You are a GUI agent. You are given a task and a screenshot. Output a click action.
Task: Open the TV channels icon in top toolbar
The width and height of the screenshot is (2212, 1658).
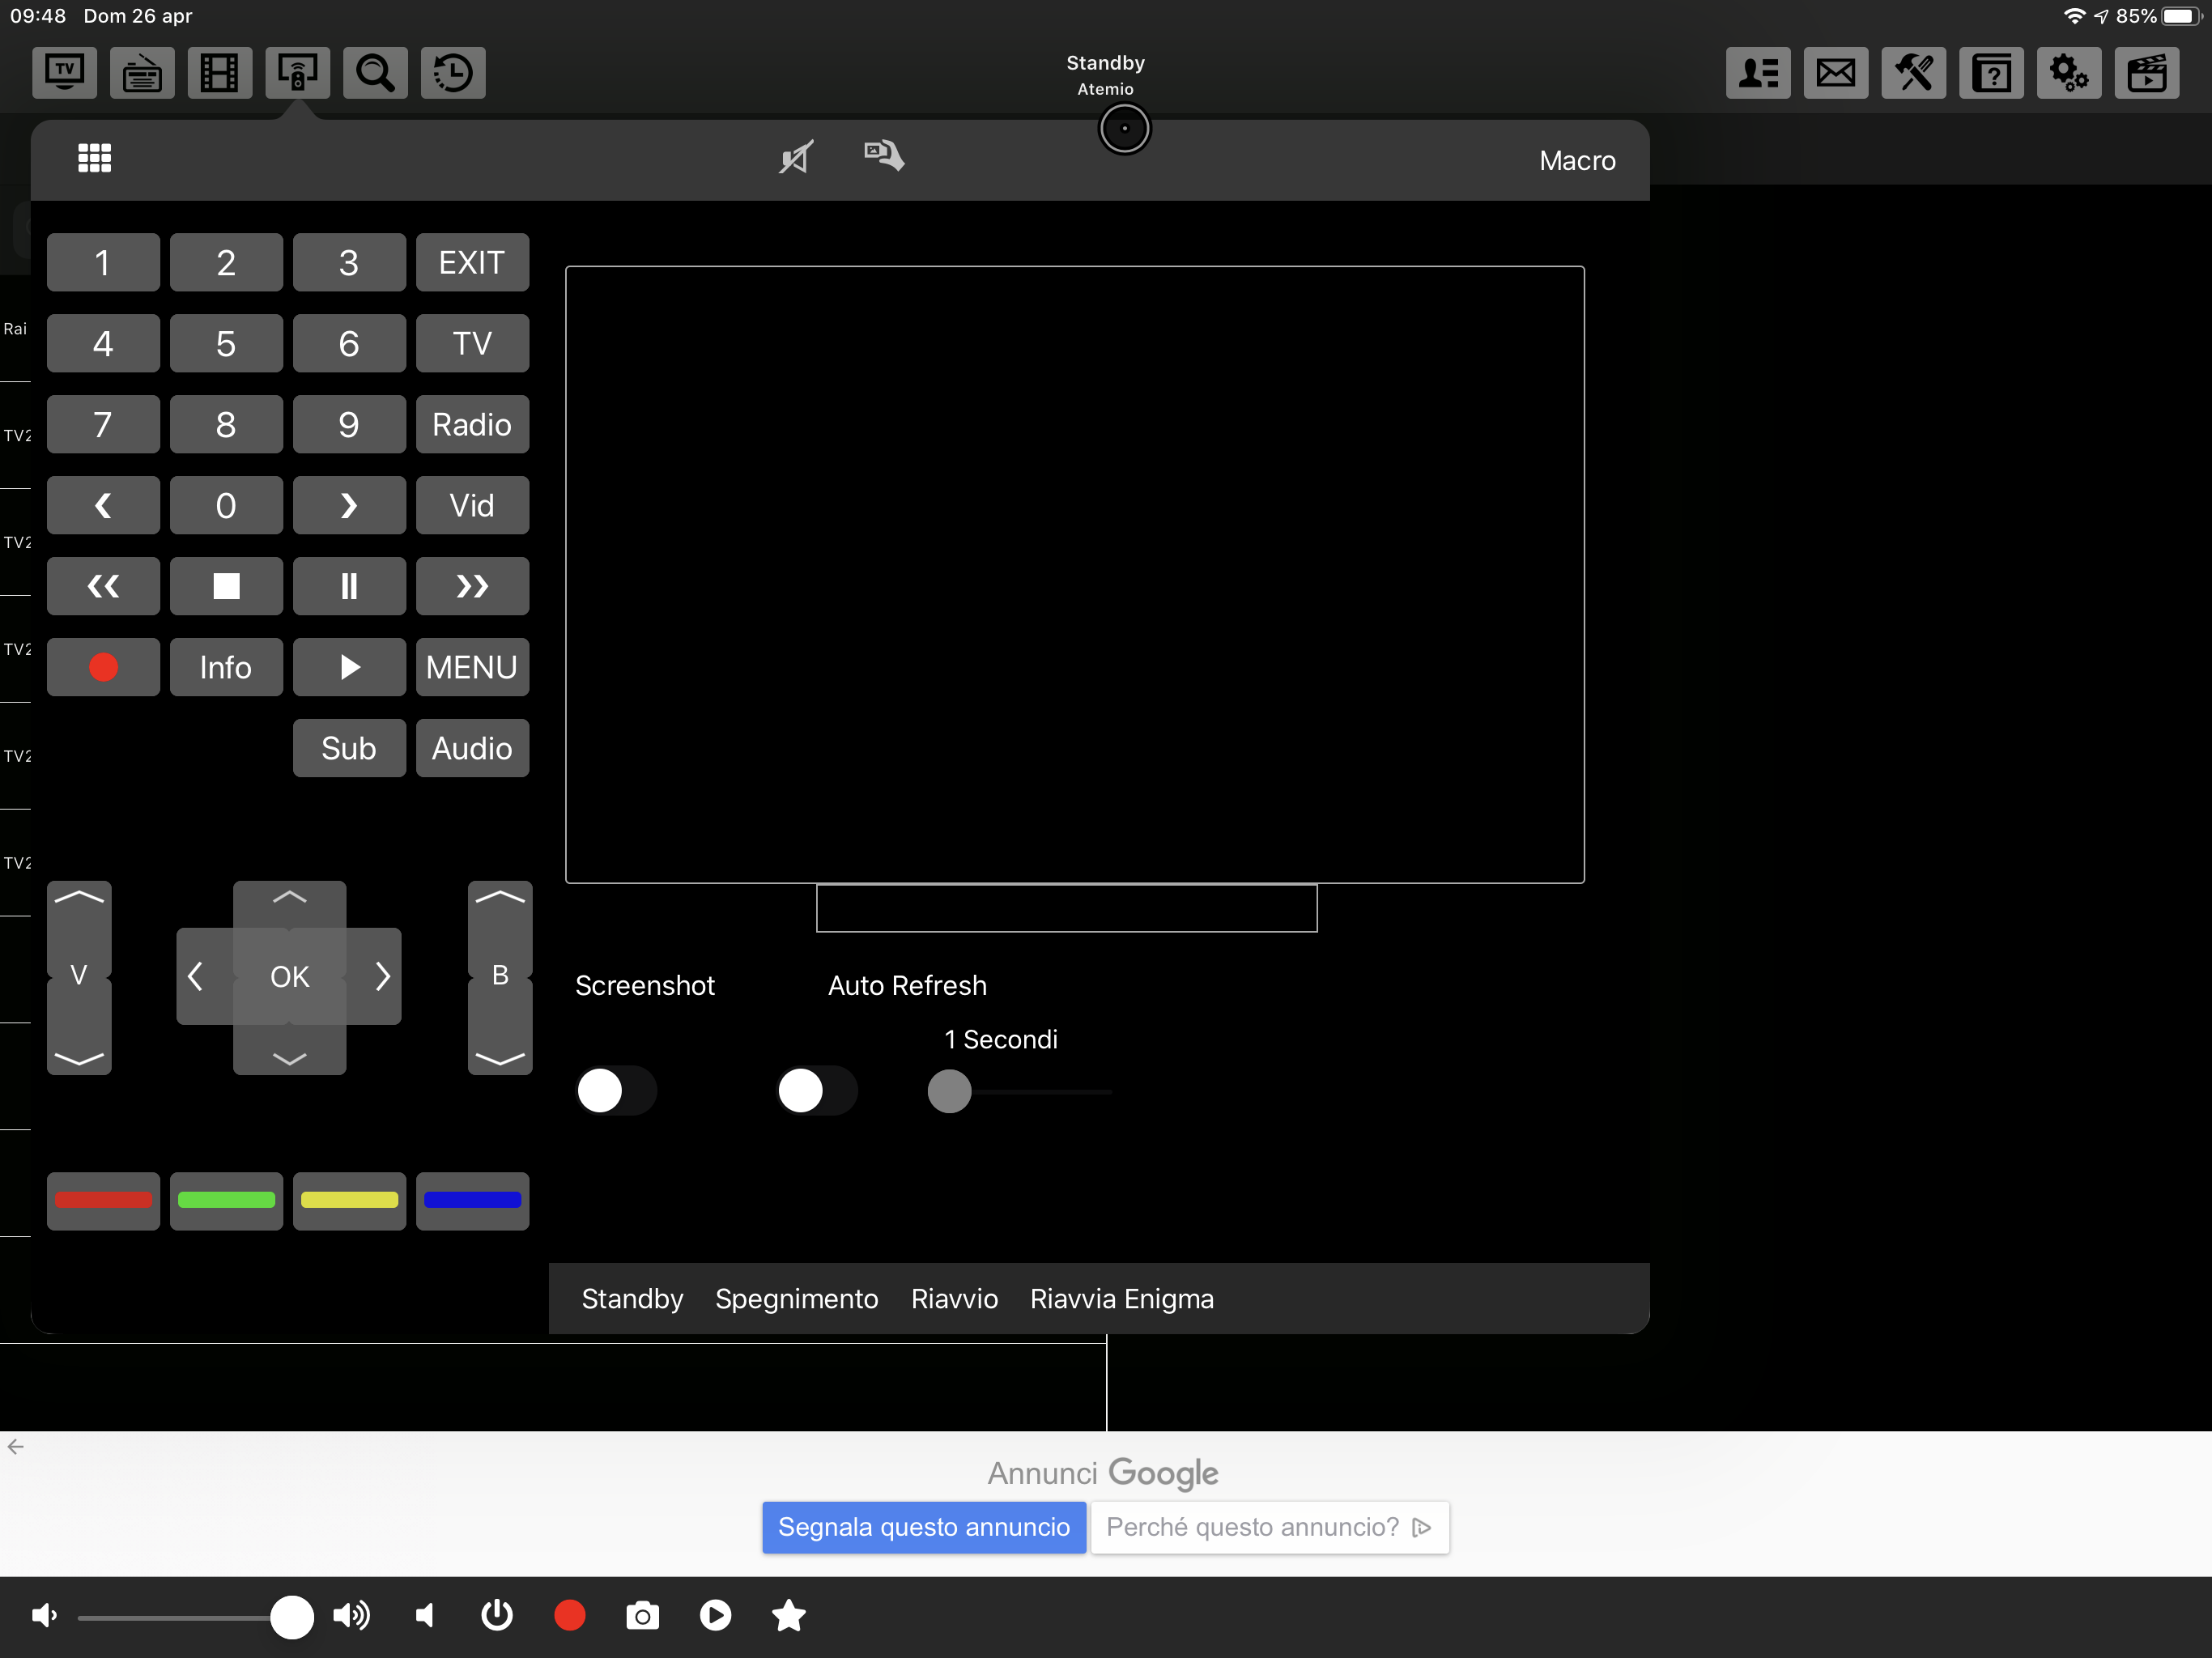[x=64, y=72]
